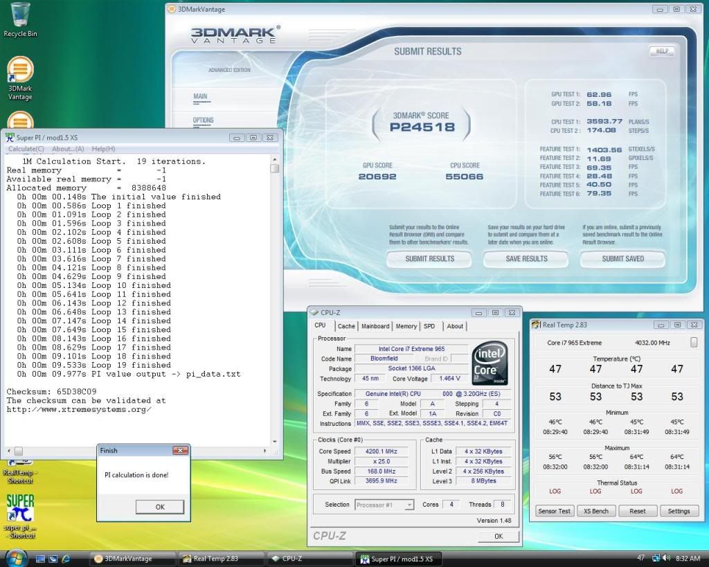Click the volume speaker tray icon
Viewport: 709px width, 567px height.
[x=667, y=559]
